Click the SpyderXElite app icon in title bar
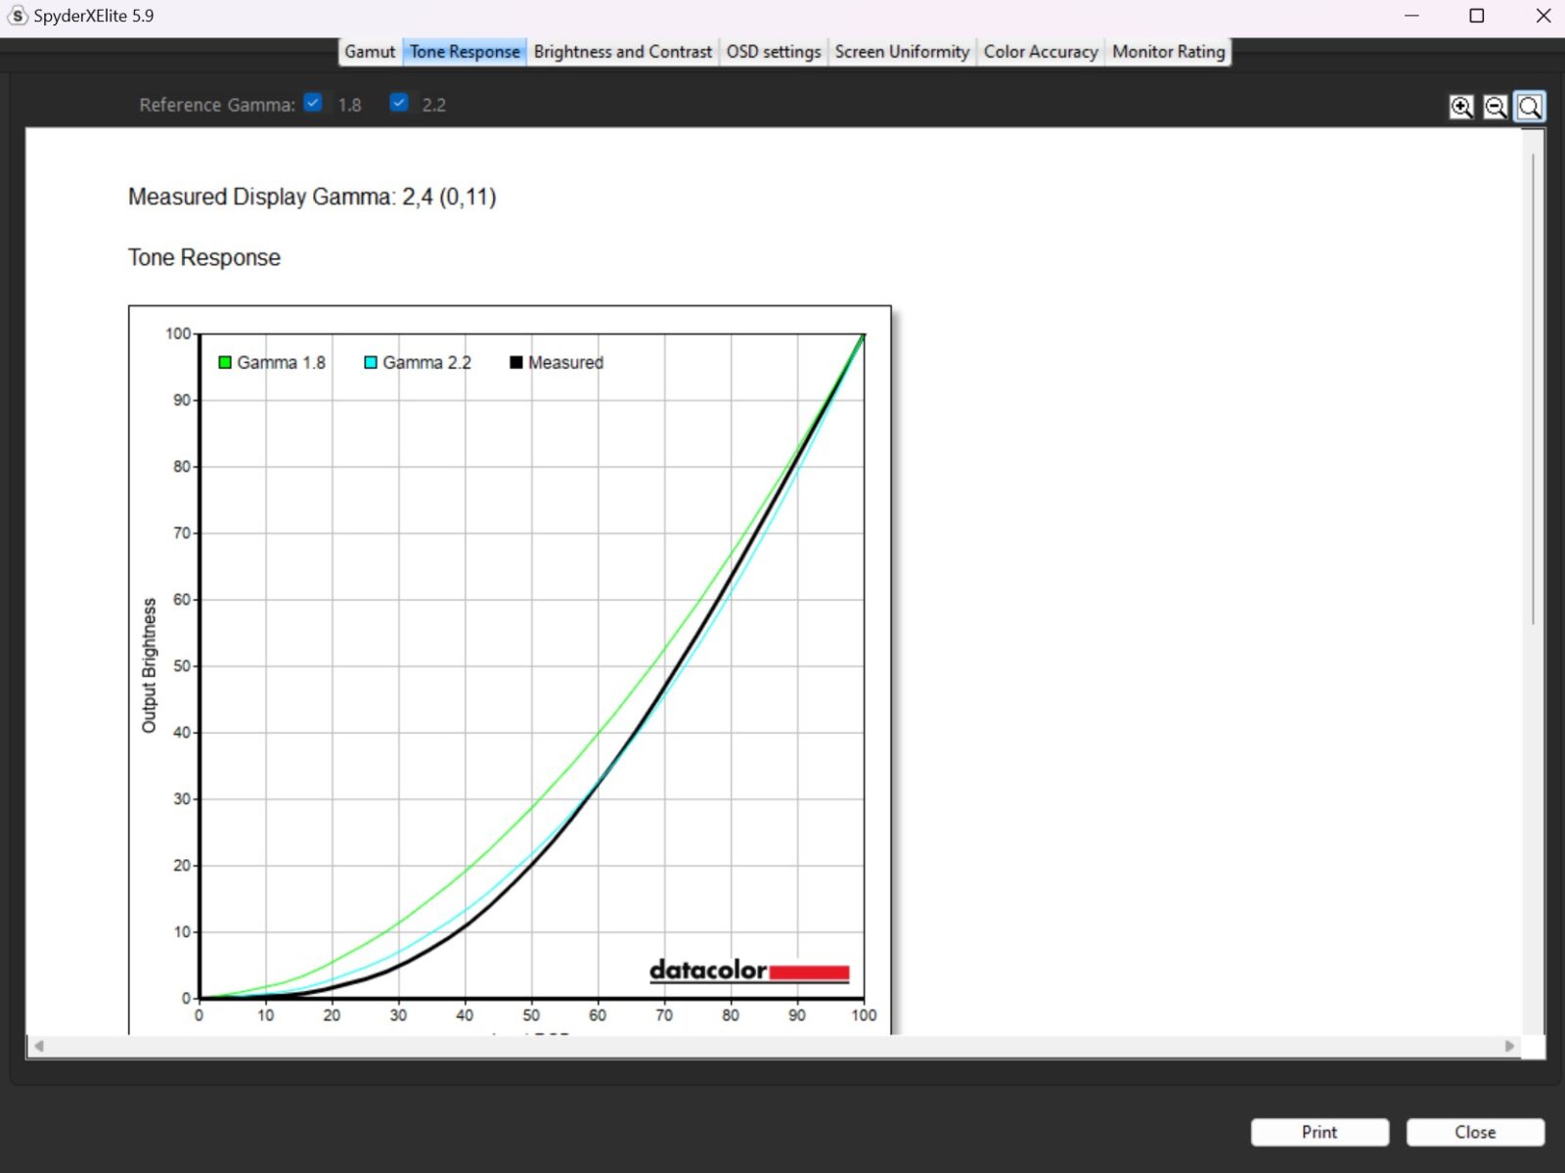Image resolution: width=1565 pixels, height=1173 pixels. (x=17, y=16)
